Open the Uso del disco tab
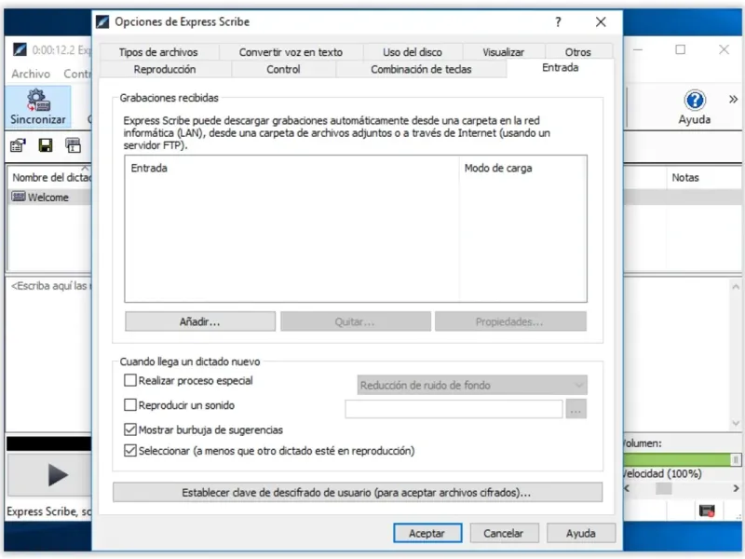The image size is (745, 559). click(413, 52)
